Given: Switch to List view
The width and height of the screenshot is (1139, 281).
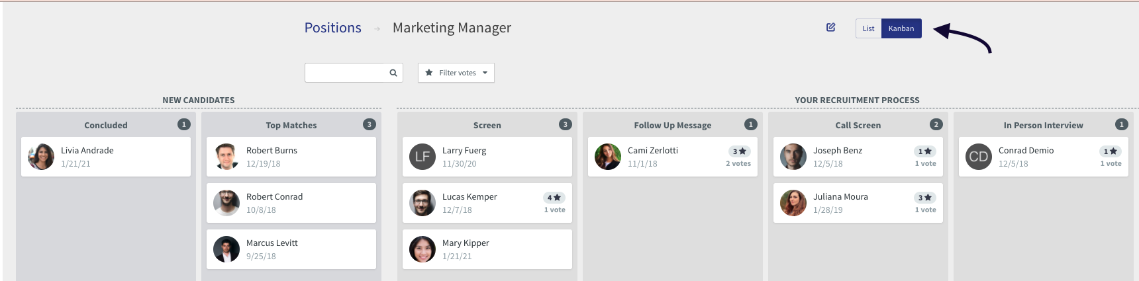Looking at the screenshot, I should [868, 28].
